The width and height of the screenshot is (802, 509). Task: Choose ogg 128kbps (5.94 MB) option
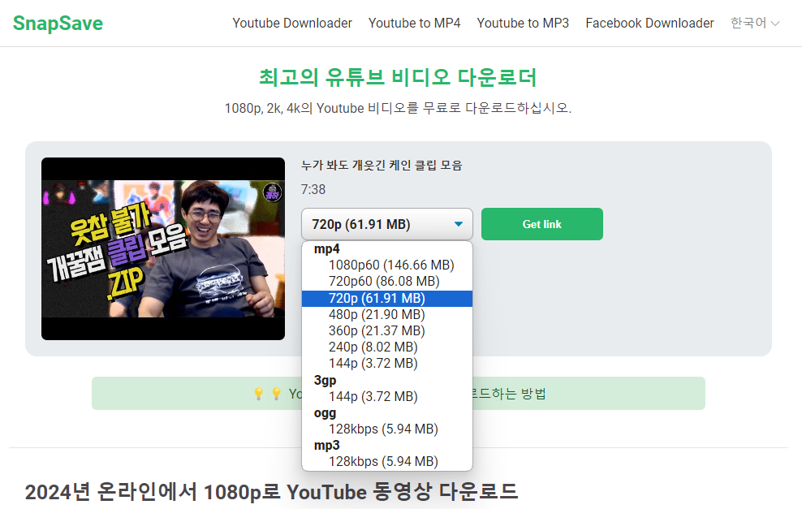click(x=387, y=429)
